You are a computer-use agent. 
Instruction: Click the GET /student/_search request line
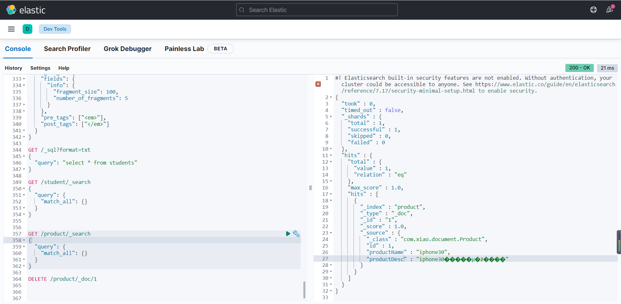[x=59, y=182]
